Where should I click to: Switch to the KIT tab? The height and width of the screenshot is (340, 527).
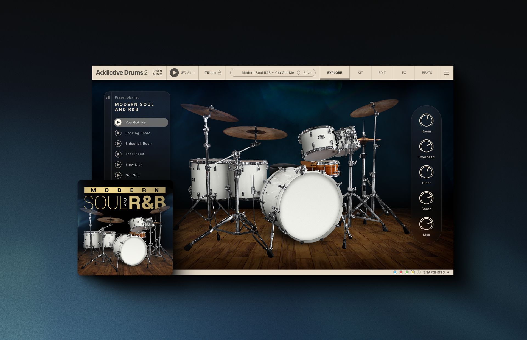(360, 73)
